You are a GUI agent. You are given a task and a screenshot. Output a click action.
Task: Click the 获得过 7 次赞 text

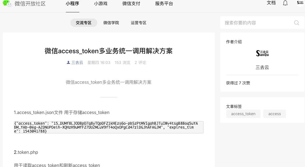238,83
